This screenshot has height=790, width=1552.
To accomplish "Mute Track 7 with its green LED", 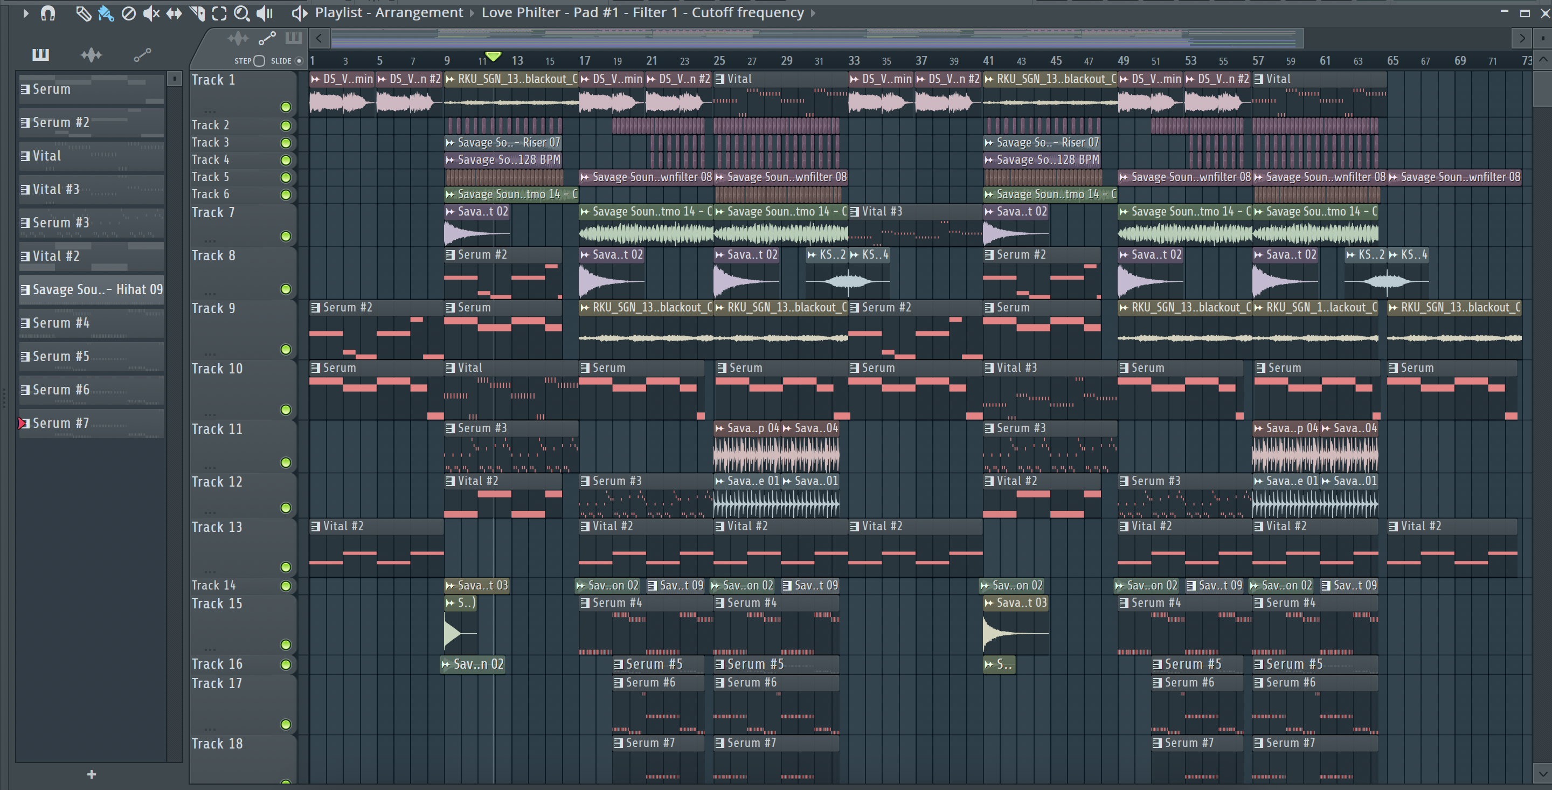I will (286, 236).
